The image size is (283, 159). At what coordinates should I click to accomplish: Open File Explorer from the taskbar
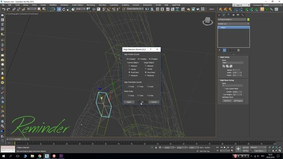(x=32, y=156)
